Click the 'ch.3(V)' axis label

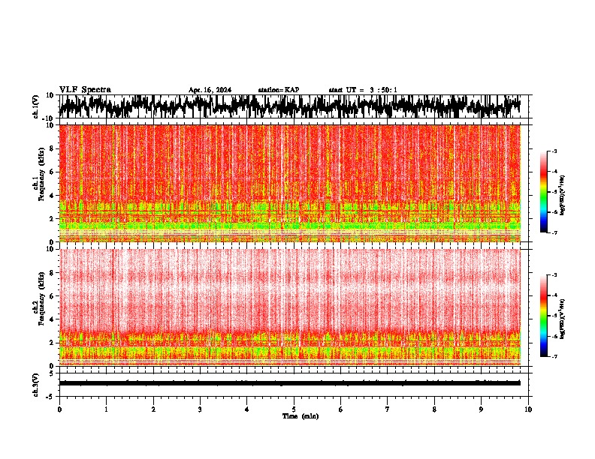[36, 385]
